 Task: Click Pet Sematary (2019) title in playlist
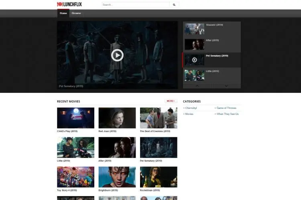(217, 56)
